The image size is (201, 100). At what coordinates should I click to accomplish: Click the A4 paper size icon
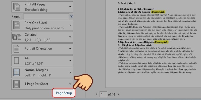tap(16, 60)
